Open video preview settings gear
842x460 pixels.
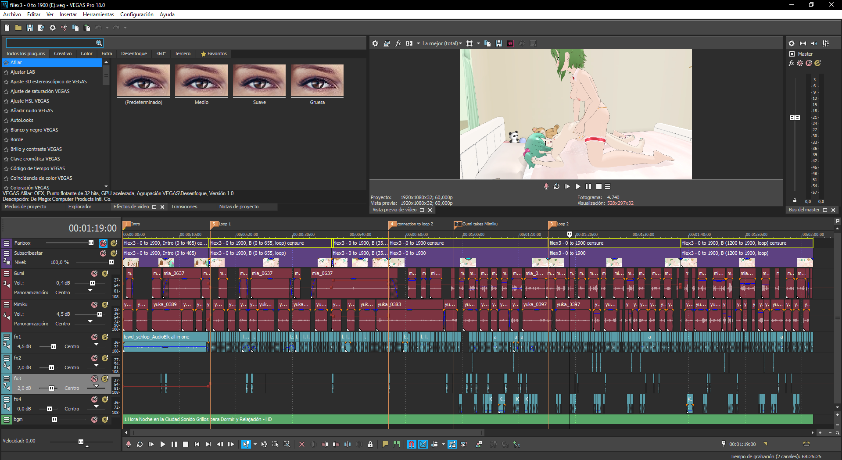tap(375, 43)
